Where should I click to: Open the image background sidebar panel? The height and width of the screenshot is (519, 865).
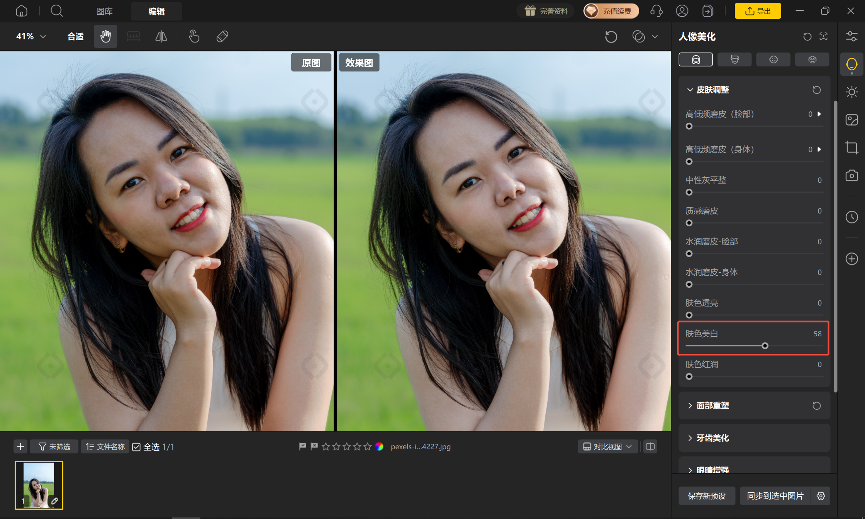pyautogui.click(x=851, y=120)
